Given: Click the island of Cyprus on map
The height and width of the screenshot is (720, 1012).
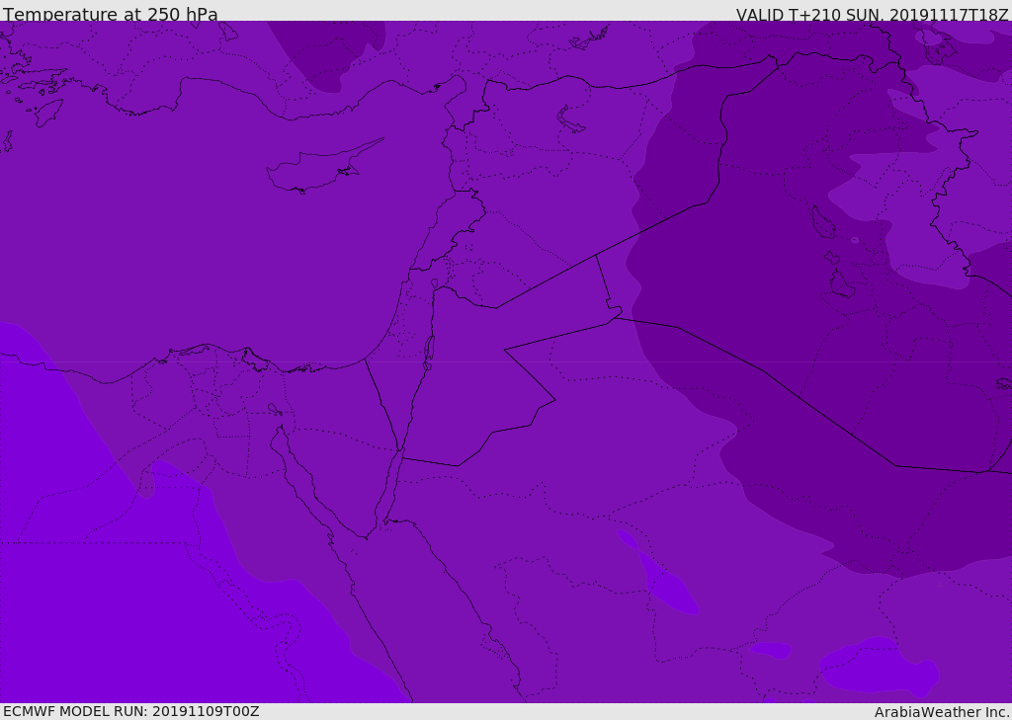Looking at the screenshot, I should (323, 168).
